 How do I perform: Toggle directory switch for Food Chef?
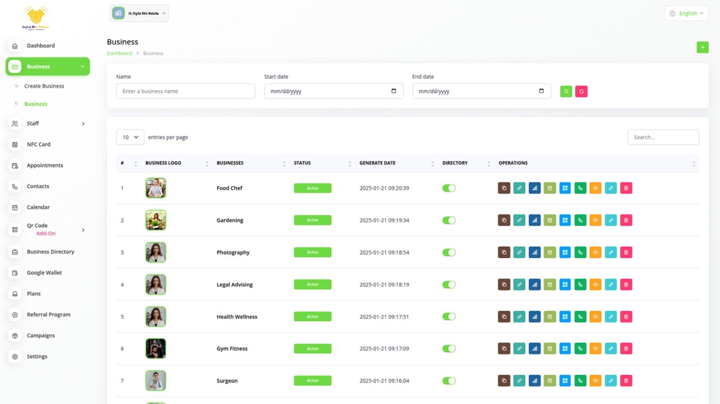tap(449, 188)
